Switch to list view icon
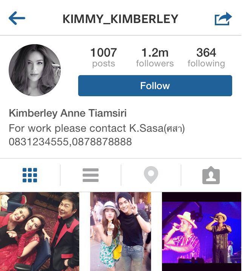This screenshot has height=271, width=242. click(x=91, y=175)
